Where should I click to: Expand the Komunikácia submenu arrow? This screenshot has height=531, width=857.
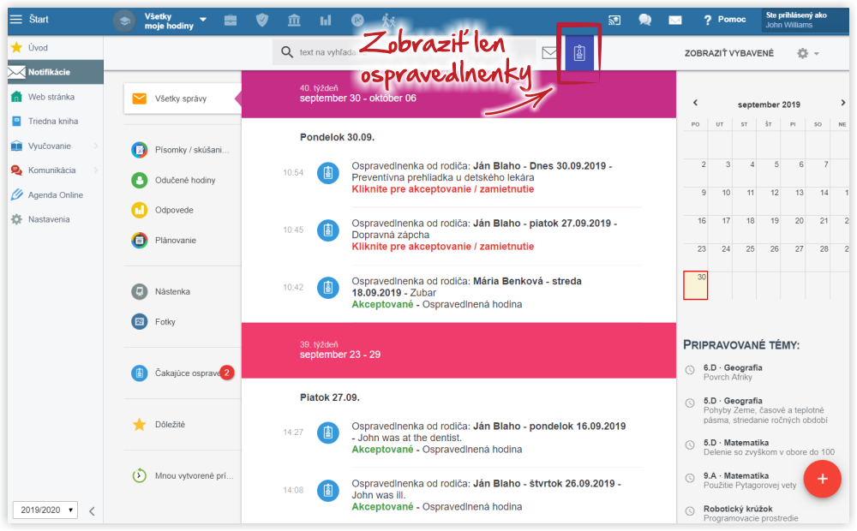[x=96, y=170]
